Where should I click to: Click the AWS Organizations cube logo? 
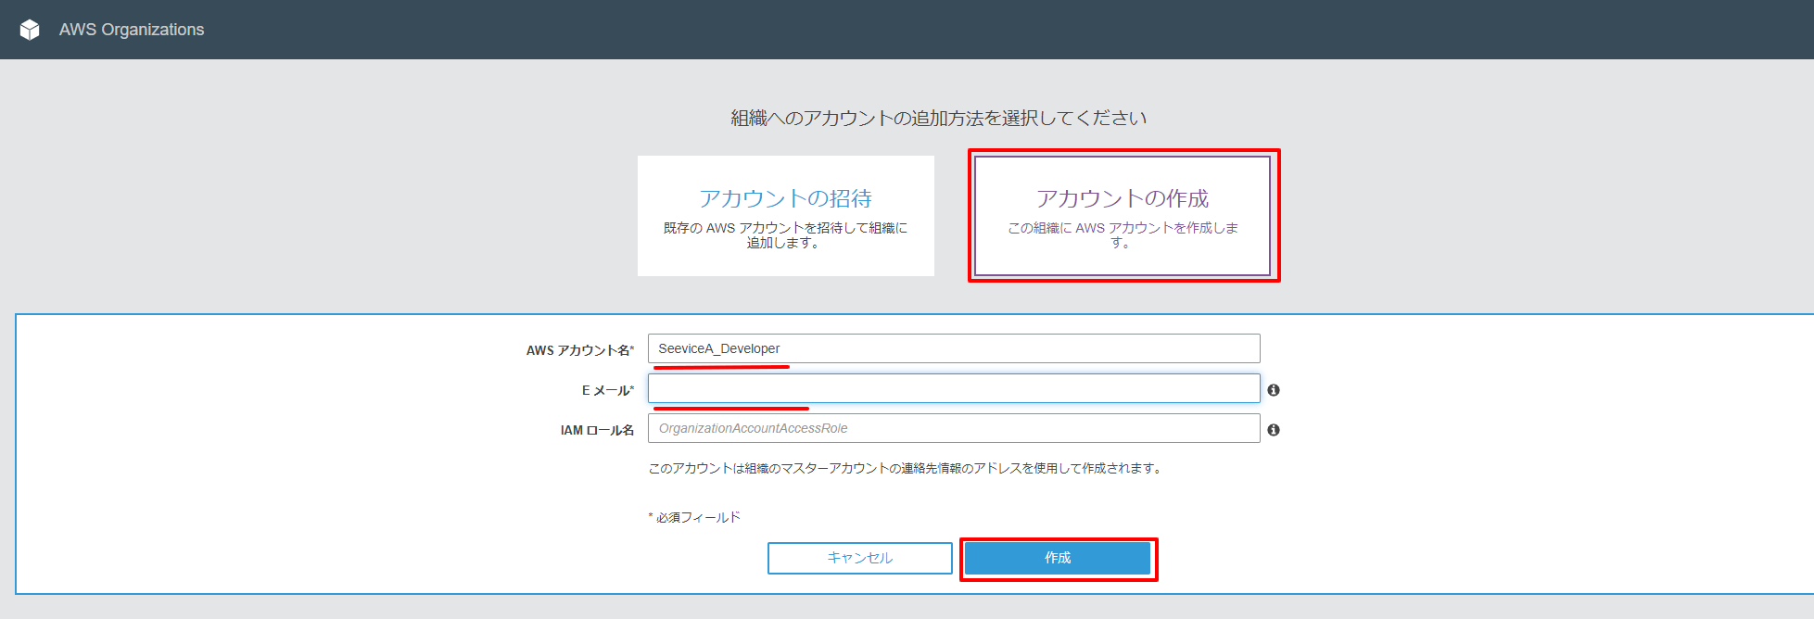click(30, 30)
